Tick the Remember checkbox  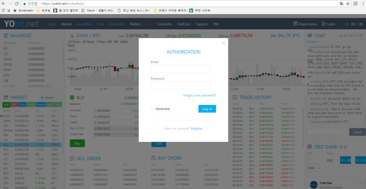coord(153,109)
